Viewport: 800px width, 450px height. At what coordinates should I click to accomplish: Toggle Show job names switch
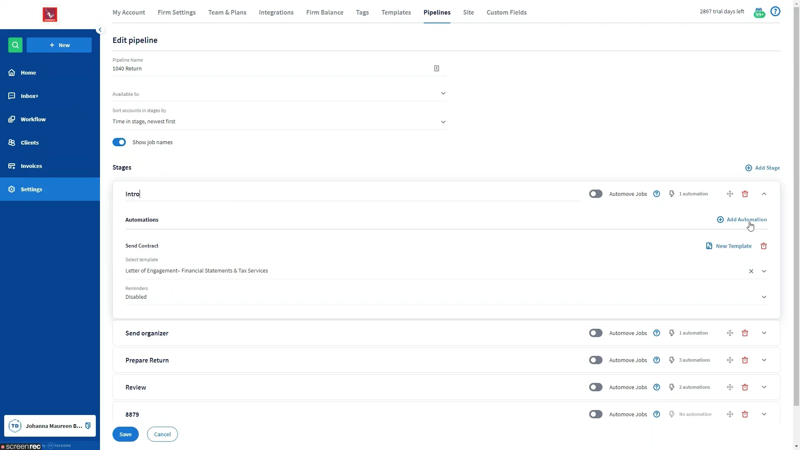click(x=119, y=142)
